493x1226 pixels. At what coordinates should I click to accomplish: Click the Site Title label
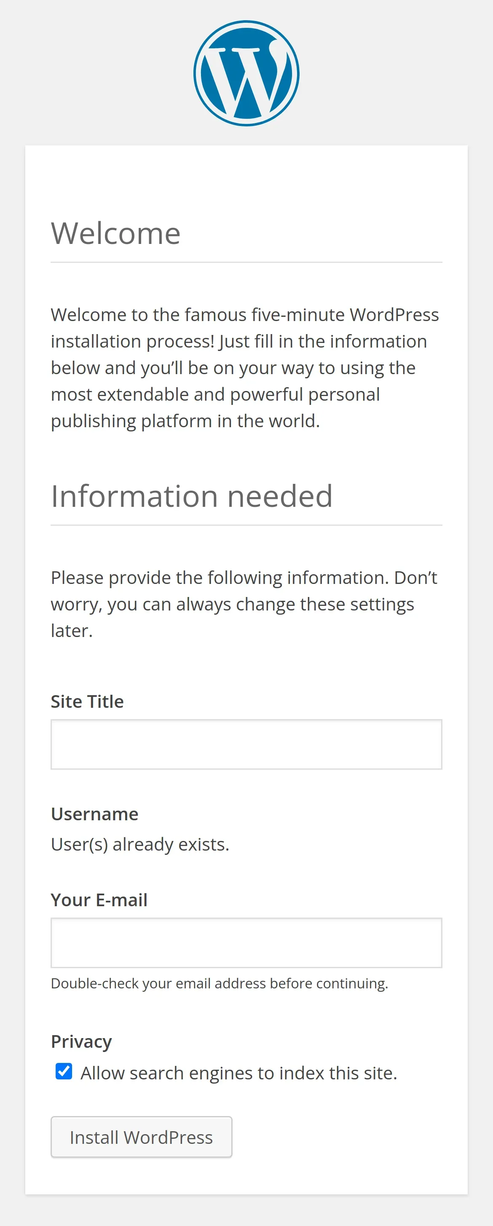pyautogui.click(x=87, y=701)
